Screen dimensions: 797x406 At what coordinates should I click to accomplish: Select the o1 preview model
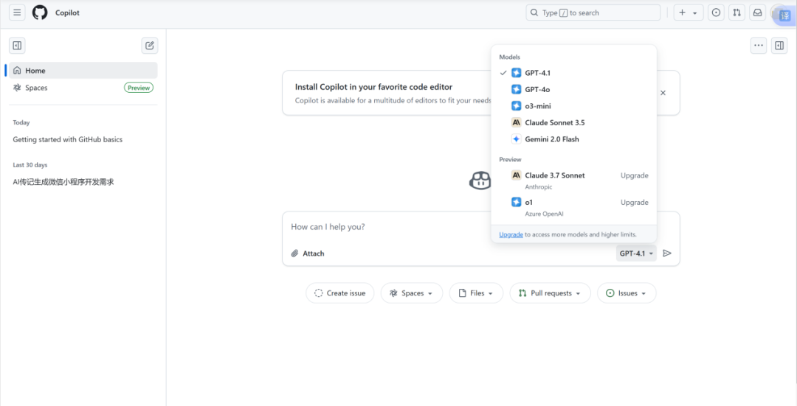[574, 207]
